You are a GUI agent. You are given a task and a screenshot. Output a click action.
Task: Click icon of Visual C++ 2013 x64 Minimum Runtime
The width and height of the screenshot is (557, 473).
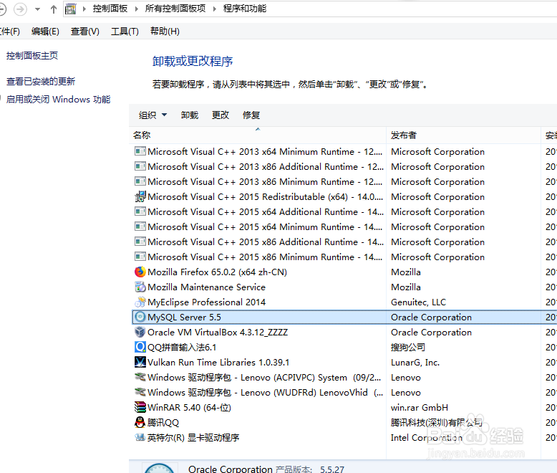140,151
